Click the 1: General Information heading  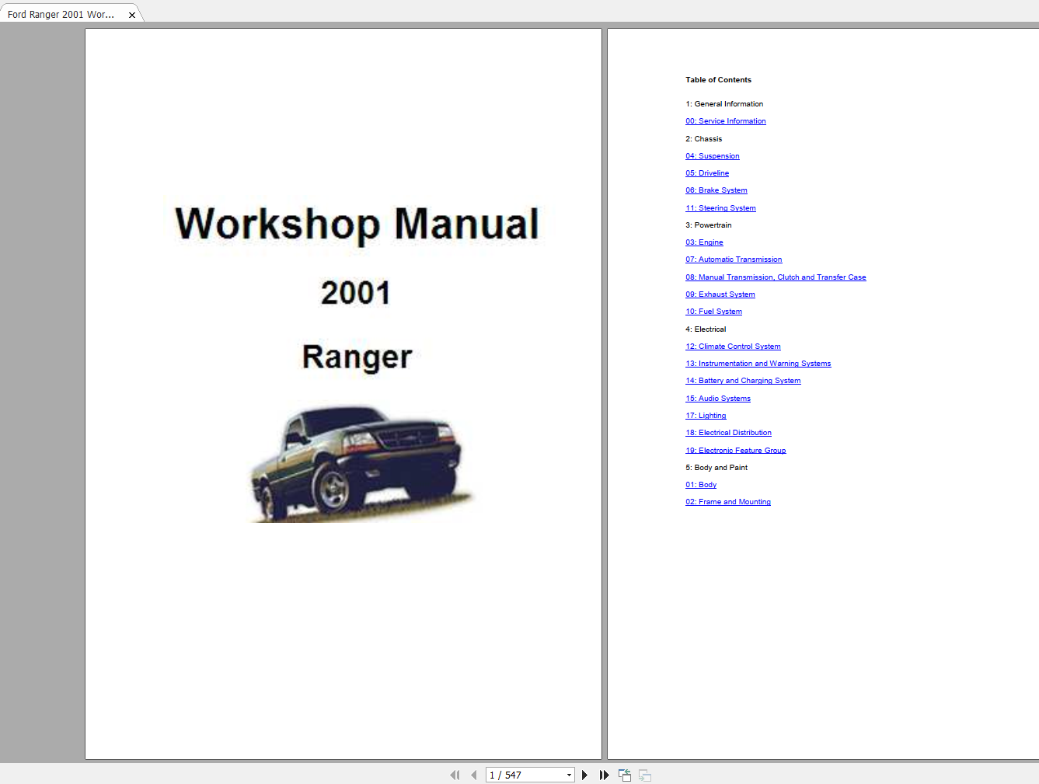pyautogui.click(x=724, y=104)
